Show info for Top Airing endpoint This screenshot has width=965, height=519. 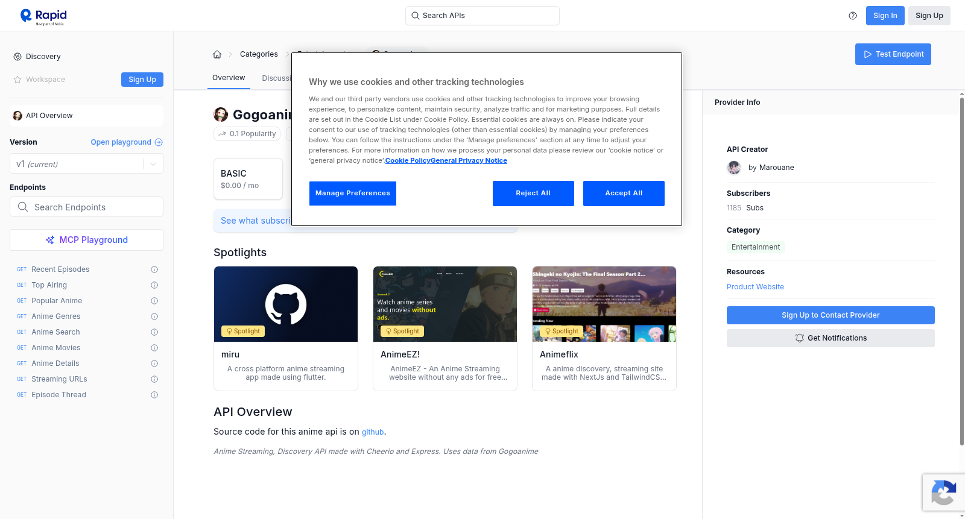pos(154,285)
